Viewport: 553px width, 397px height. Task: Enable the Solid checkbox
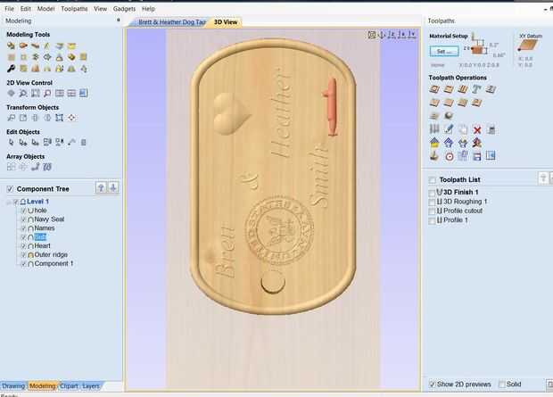502,385
